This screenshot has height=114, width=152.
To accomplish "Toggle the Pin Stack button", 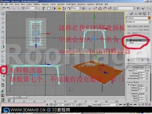I will pyautogui.click(x=128, y=60).
